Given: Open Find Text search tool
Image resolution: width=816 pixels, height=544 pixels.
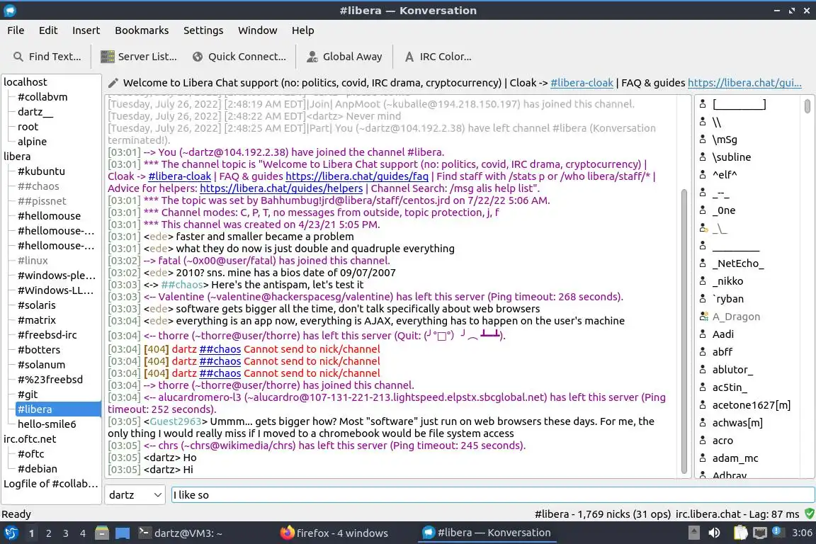Looking at the screenshot, I should pos(47,57).
